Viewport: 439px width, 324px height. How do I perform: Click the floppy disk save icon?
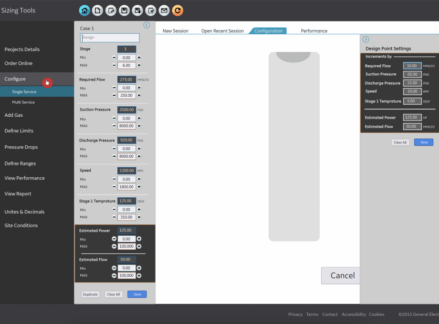[124, 10]
